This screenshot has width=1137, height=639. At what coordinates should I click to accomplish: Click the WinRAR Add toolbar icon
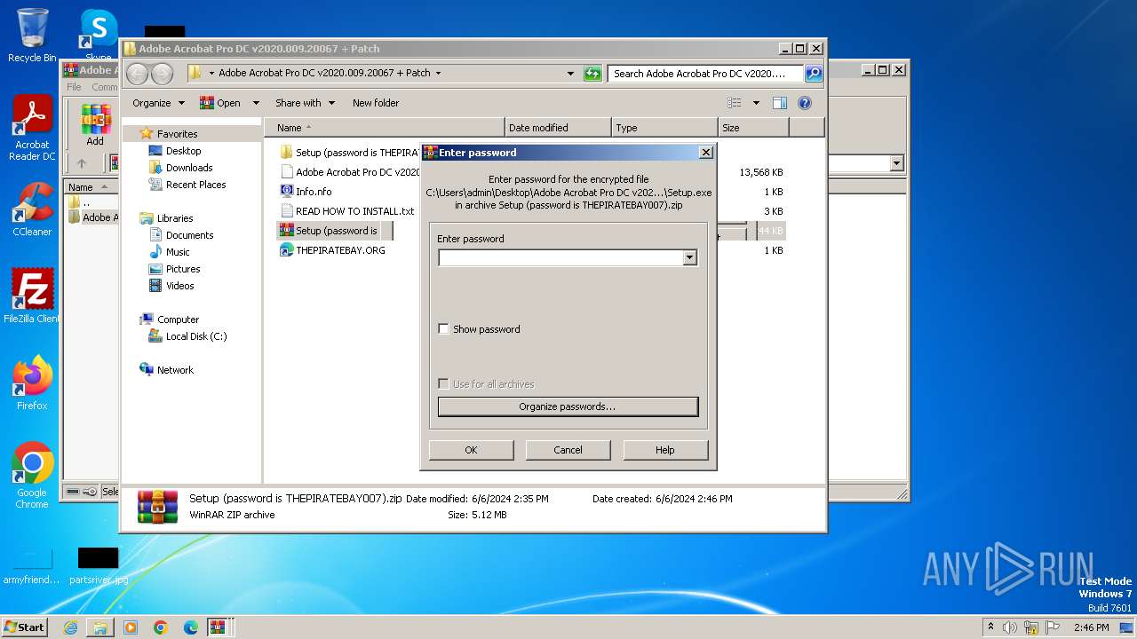pyautogui.click(x=95, y=125)
